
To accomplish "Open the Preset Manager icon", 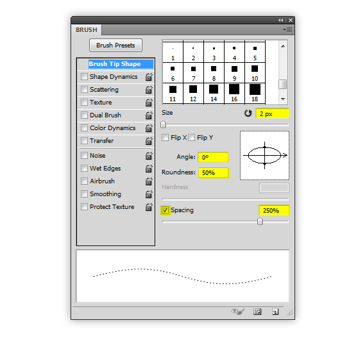I will point(257,312).
